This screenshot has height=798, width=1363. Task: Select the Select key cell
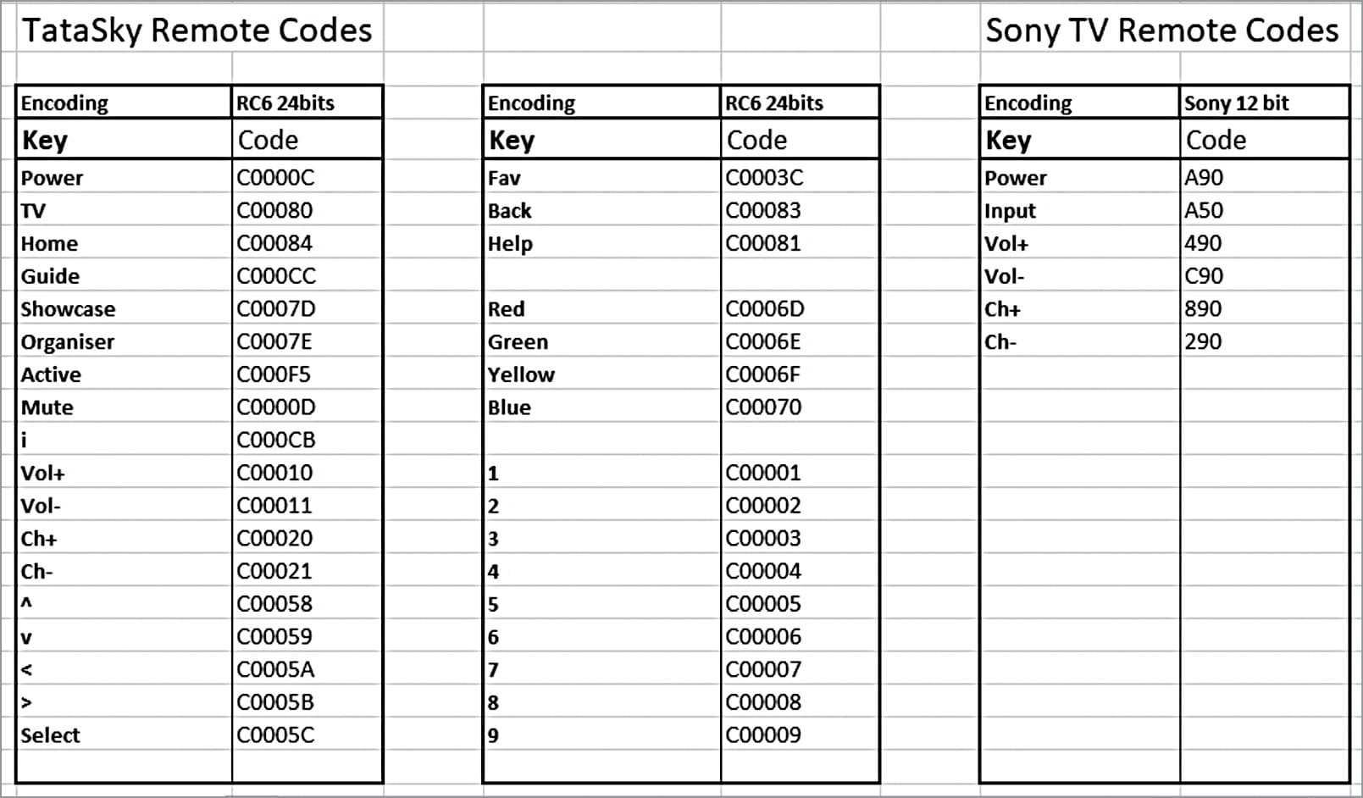coord(50,735)
